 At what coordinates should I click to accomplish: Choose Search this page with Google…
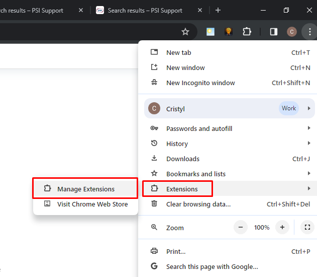point(228,266)
